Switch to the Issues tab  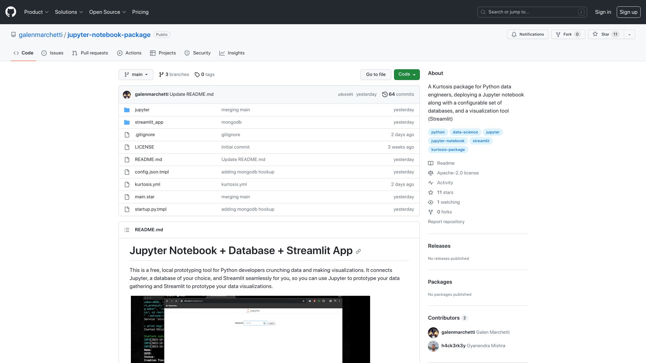click(x=52, y=53)
